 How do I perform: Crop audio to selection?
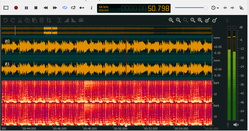point(49,20)
